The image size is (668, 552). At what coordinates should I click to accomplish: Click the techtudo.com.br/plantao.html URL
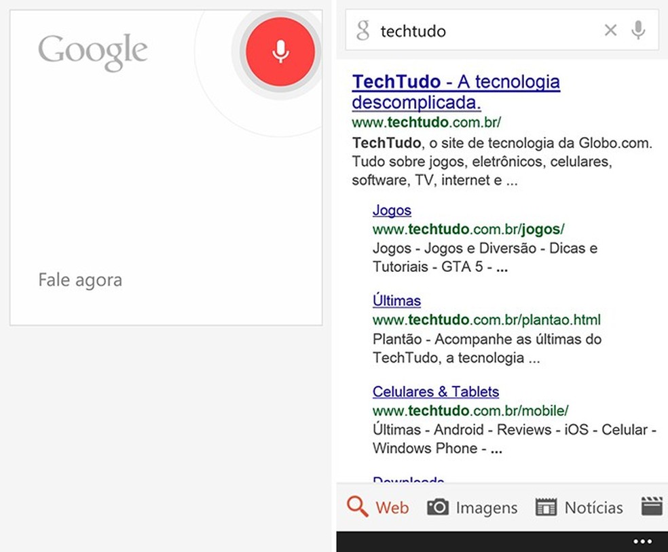pos(486,319)
